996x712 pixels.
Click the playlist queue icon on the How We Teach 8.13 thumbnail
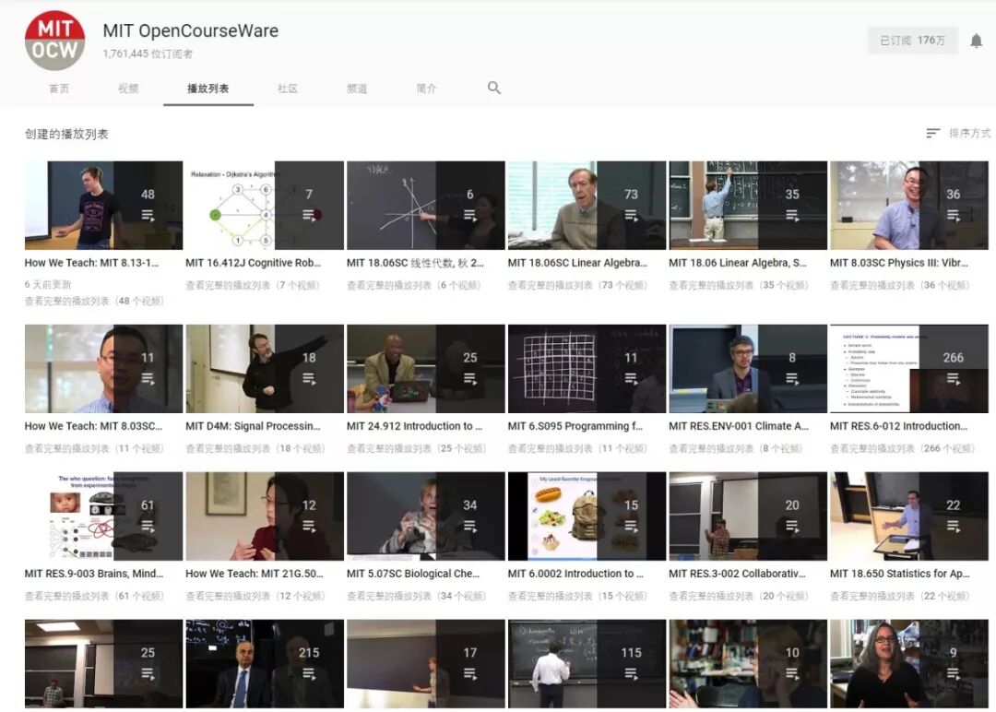(147, 213)
